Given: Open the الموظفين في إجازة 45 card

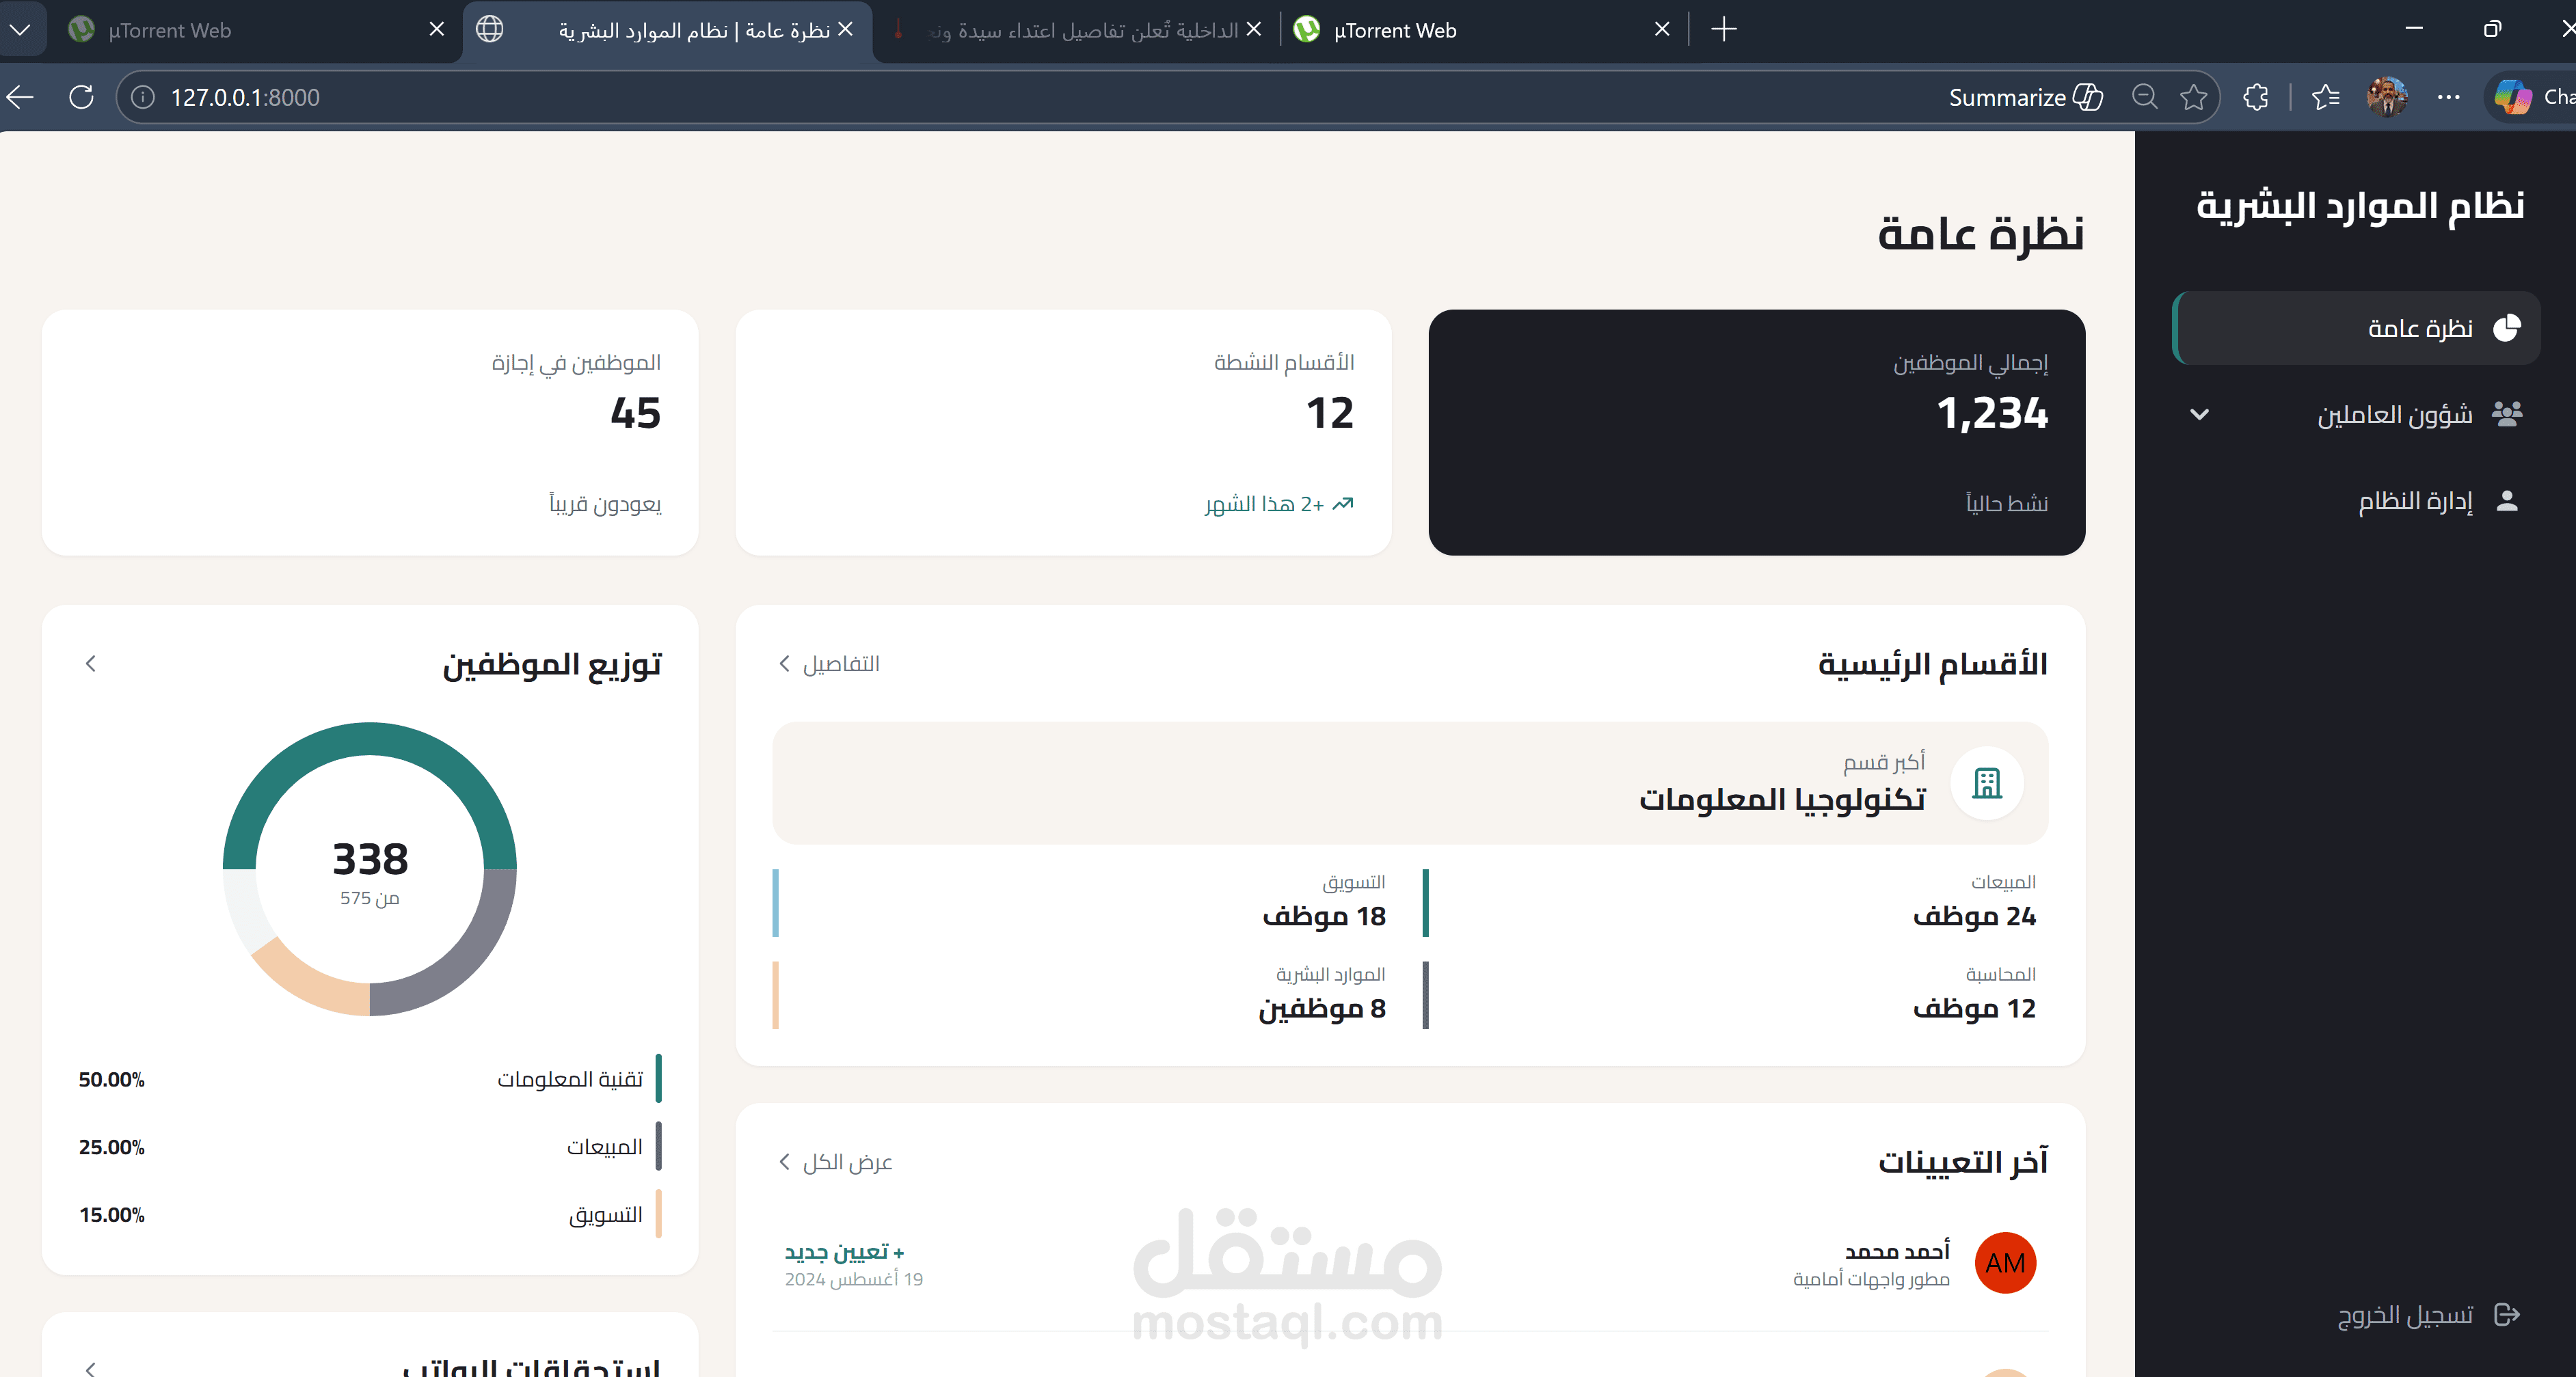Looking at the screenshot, I should (370, 432).
